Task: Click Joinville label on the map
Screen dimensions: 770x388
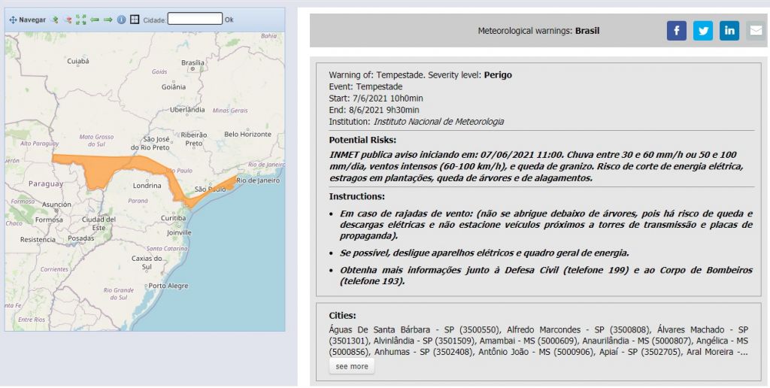Action: point(179,232)
